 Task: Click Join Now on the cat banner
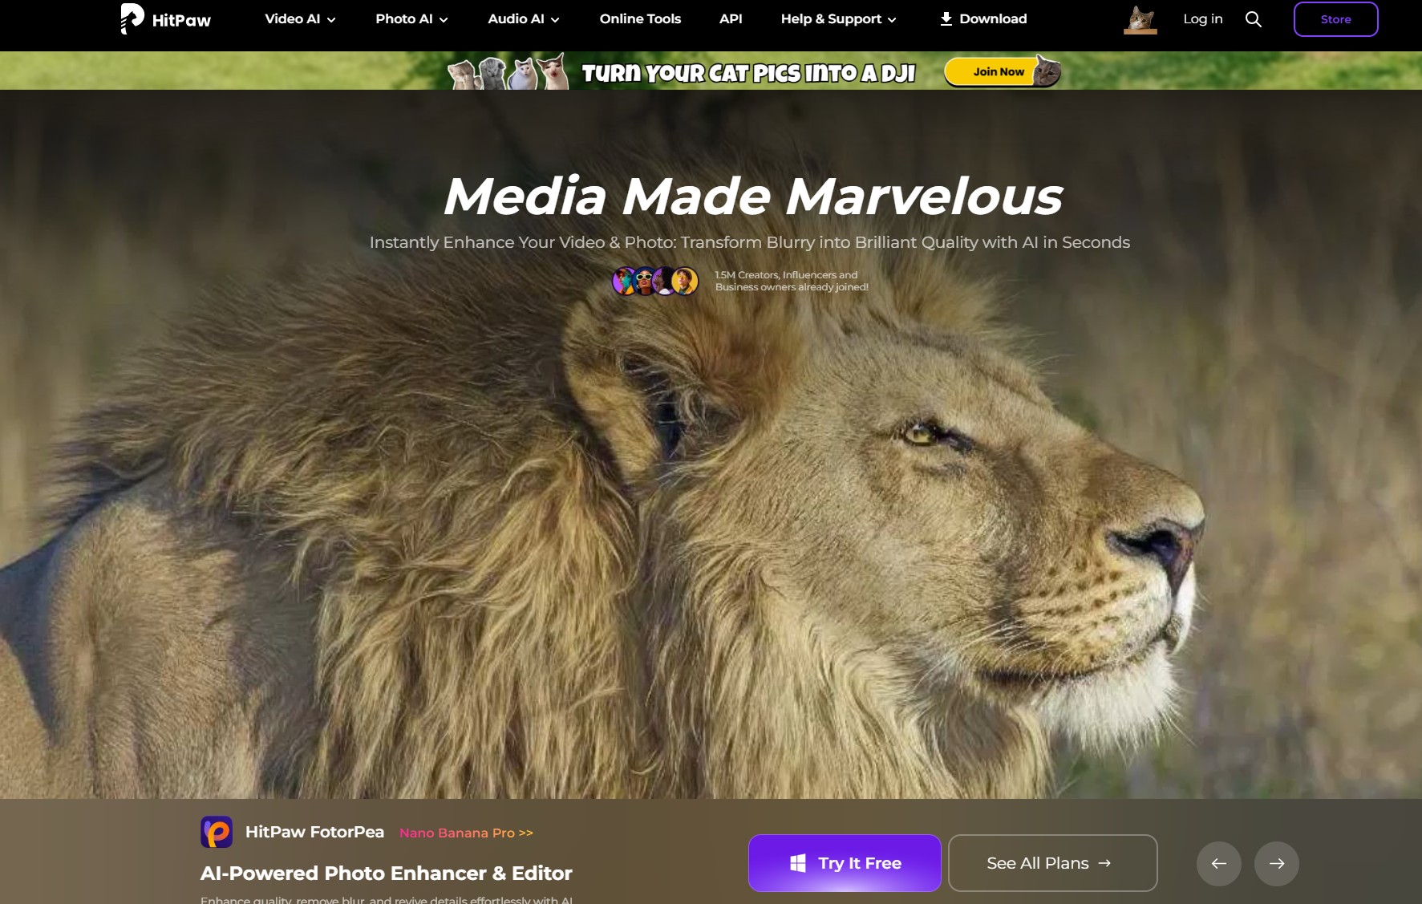[999, 71]
